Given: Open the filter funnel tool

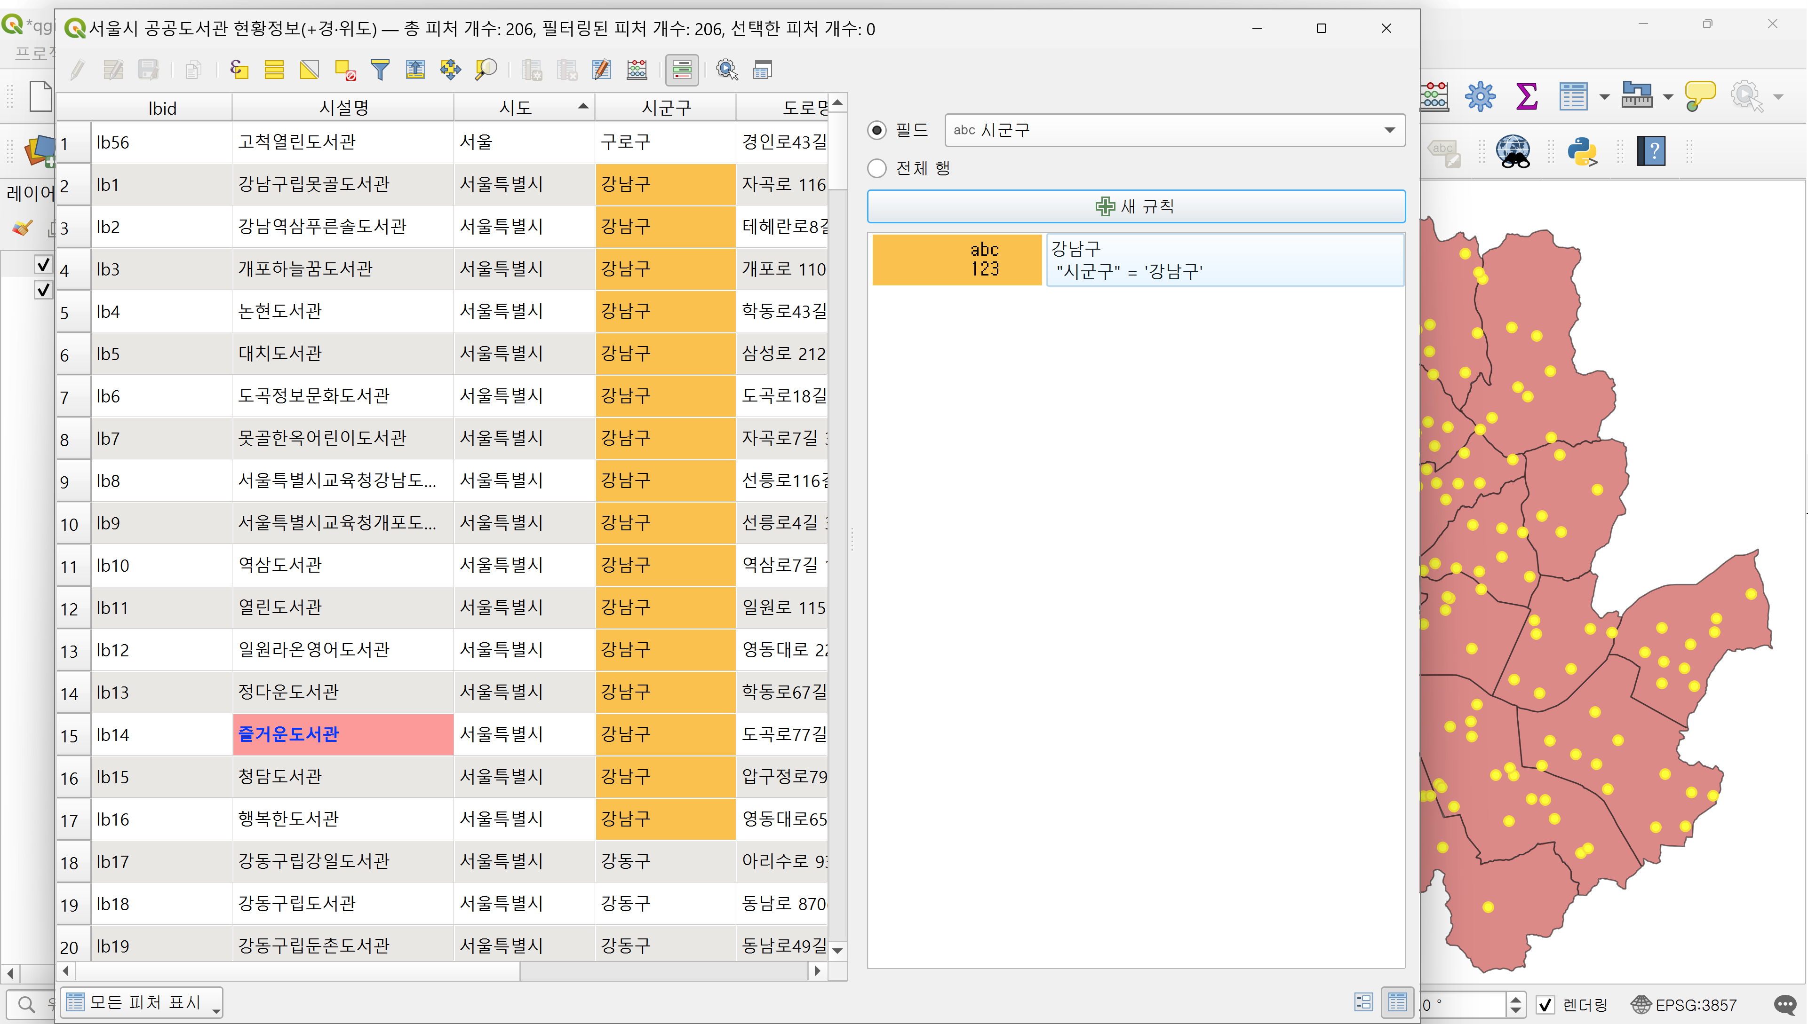Looking at the screenshot, I should [380, 70].
